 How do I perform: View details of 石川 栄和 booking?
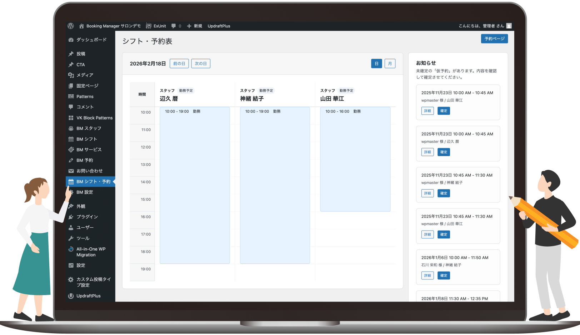pyautogui.click(x=427, y=275)
